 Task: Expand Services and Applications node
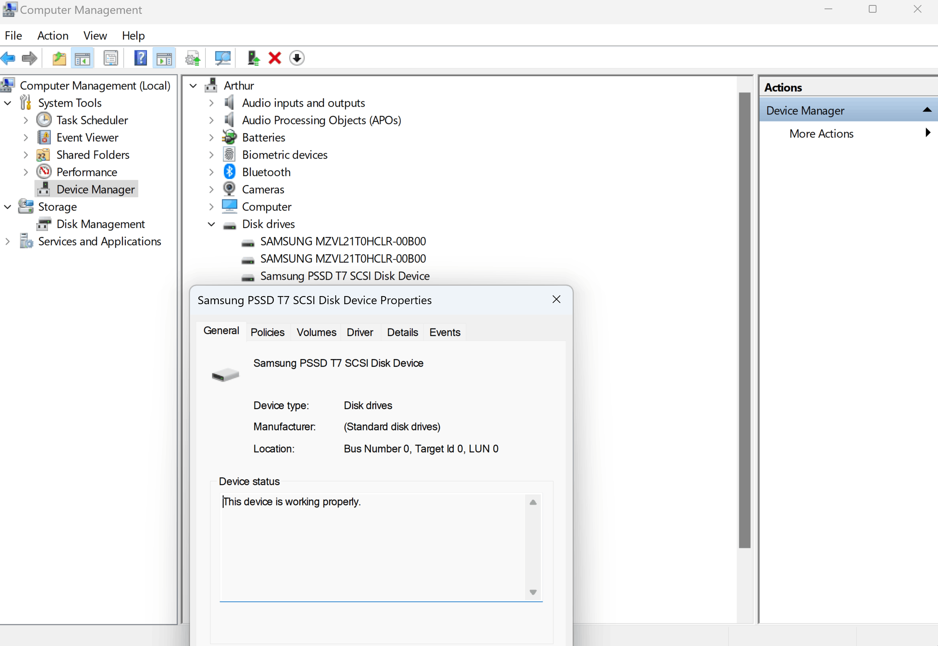(8, 241)
